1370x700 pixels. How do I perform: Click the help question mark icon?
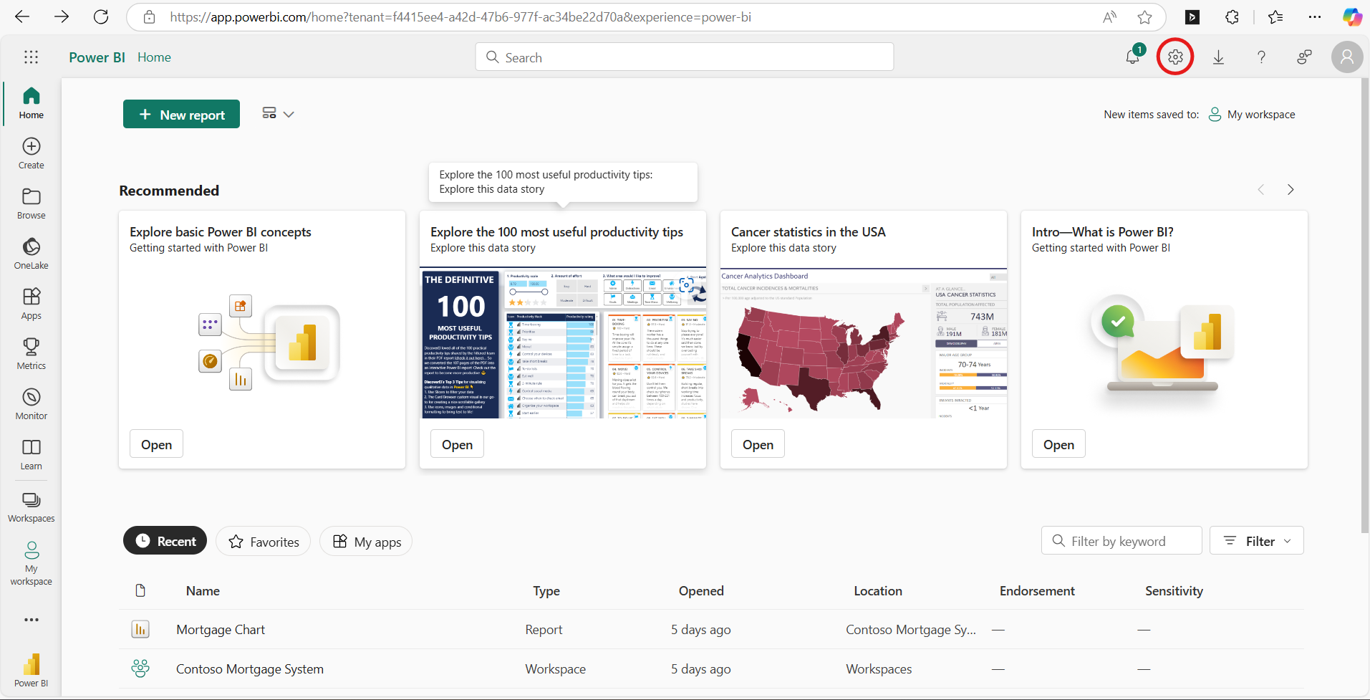(1261, 57)
